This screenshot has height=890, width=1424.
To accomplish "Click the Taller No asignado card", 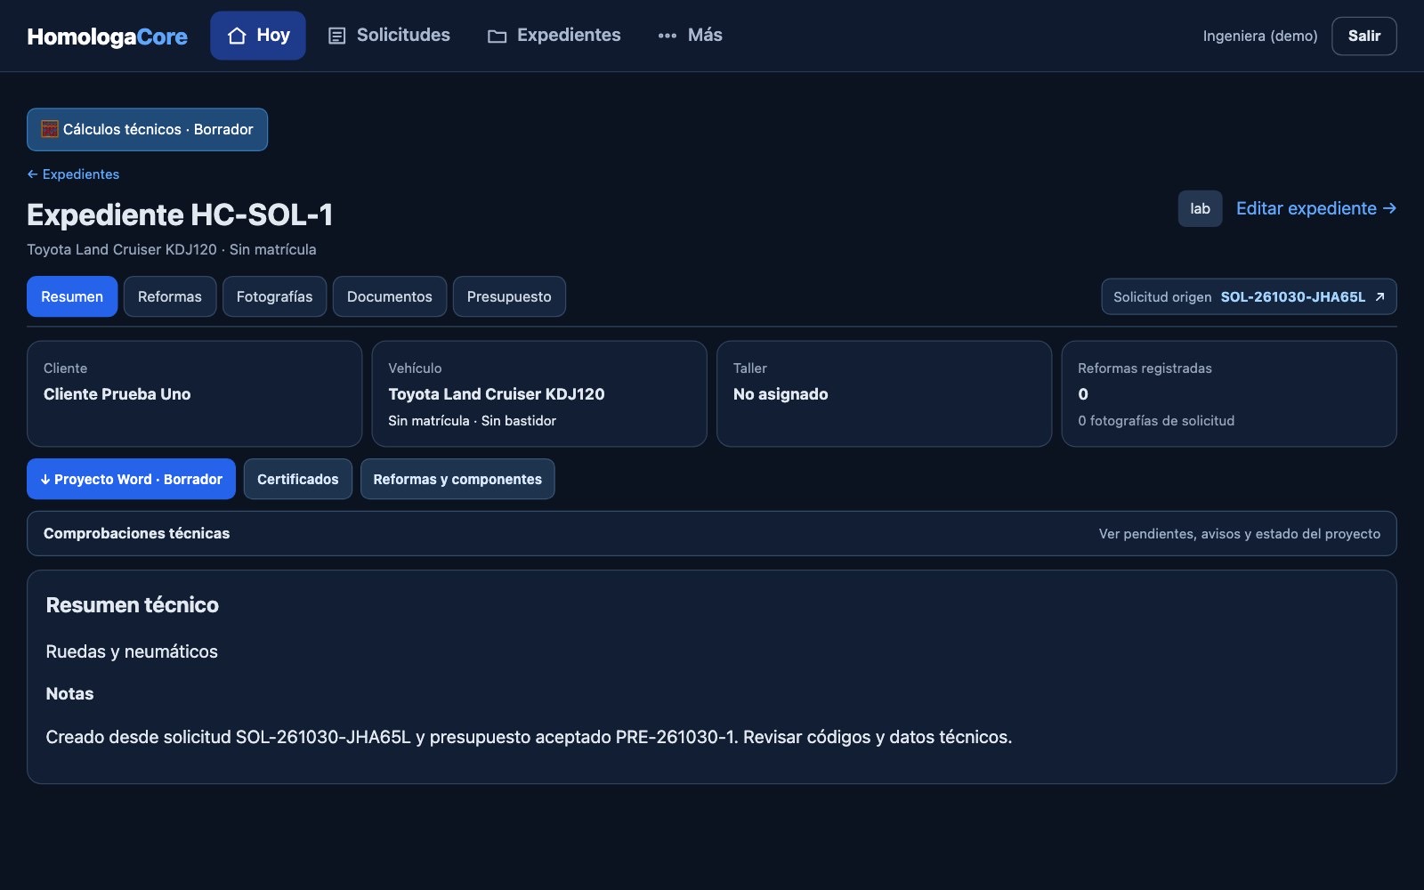I will 884,393.
